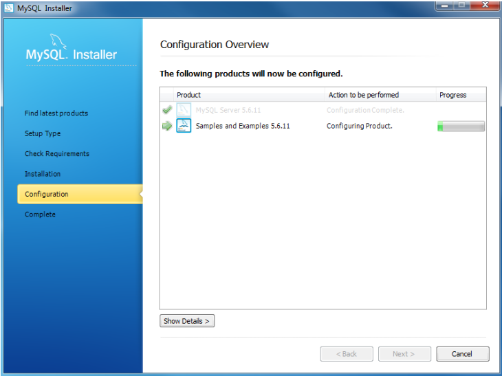Click the Back button
Viewport: 502px width, 376px height.
pyautogui.click(x=347, y=354)
